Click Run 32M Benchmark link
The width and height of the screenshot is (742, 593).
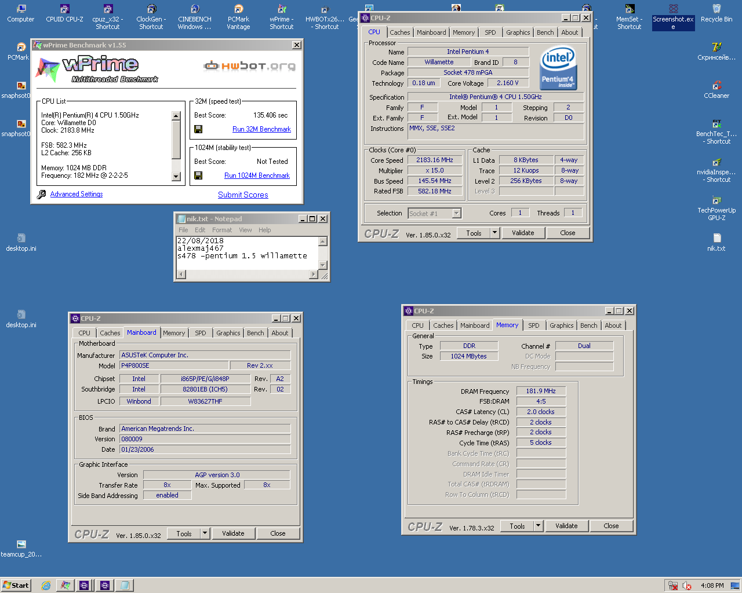pos(261,129)
